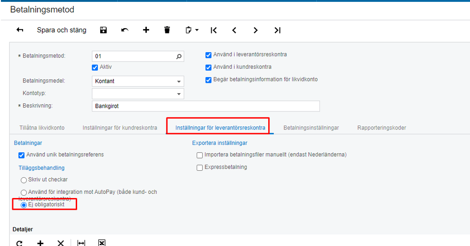Click the Betalningar section heading
470x246 pixels.
pos(28,143)
